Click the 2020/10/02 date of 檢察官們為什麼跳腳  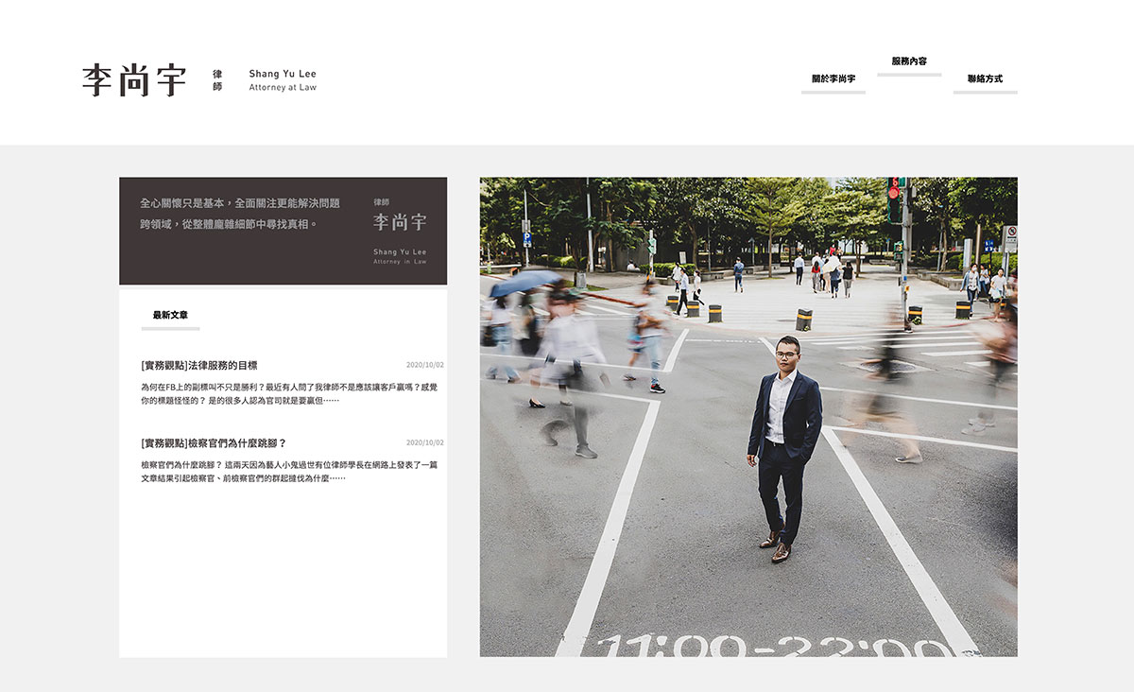pos(425,442)
